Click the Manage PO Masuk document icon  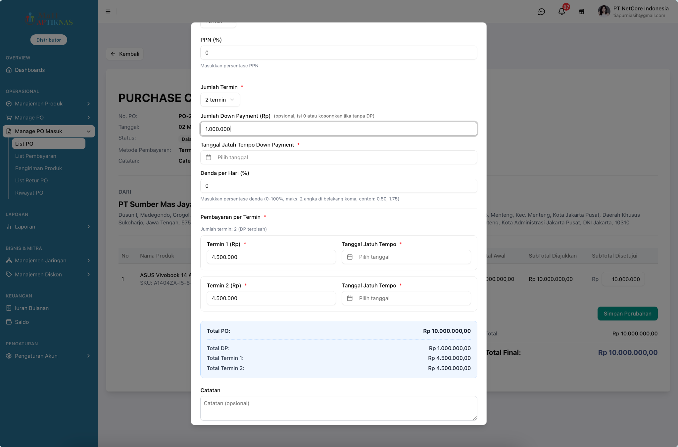9,131
